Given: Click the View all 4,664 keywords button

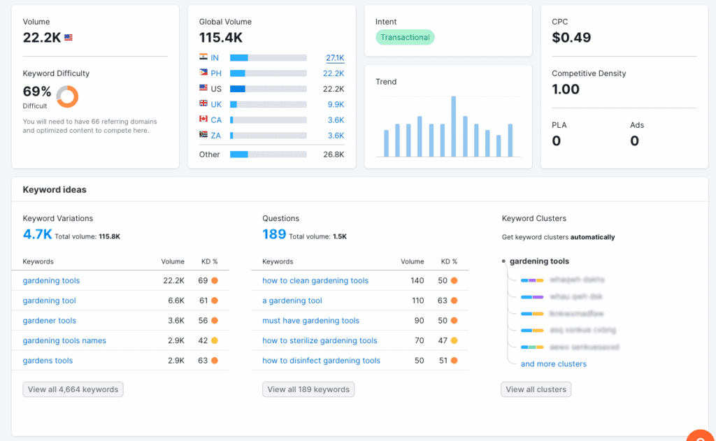Looking at the screenshot, I should coord(73,389).
